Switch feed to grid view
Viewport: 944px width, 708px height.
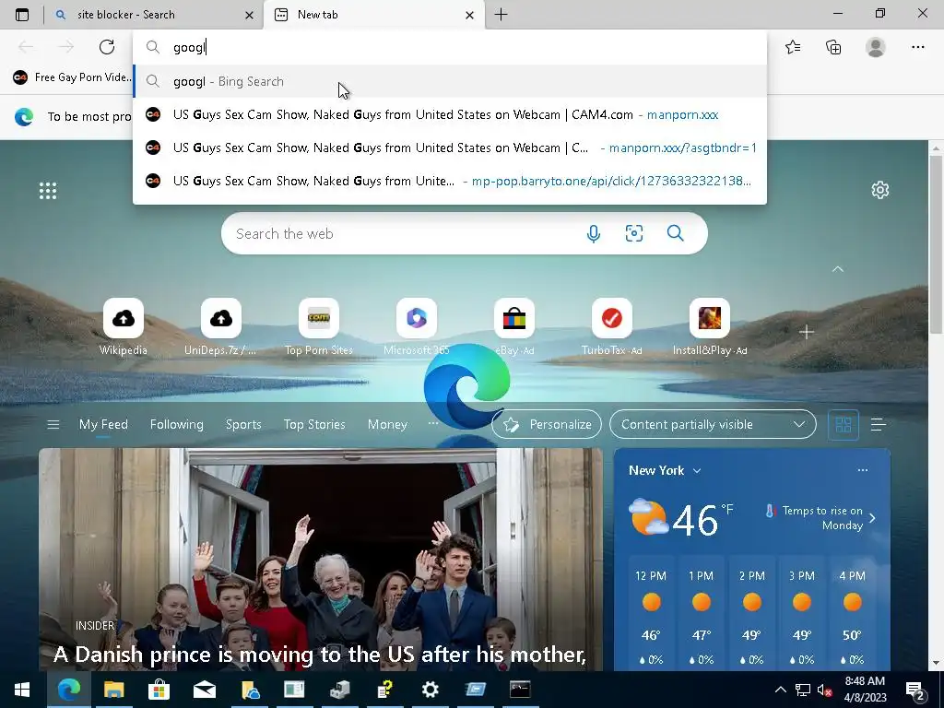(843, 425)
